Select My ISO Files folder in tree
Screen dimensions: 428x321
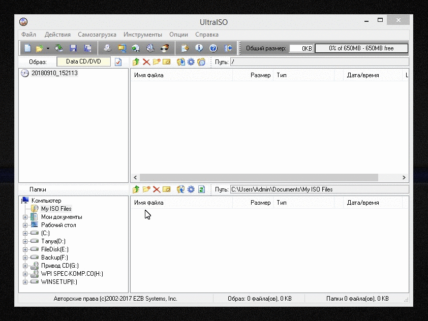point(56,209)
